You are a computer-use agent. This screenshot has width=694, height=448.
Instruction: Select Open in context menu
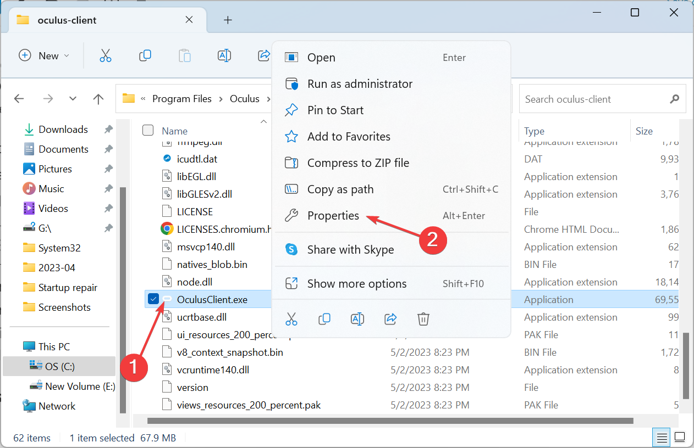coord(392,58)
